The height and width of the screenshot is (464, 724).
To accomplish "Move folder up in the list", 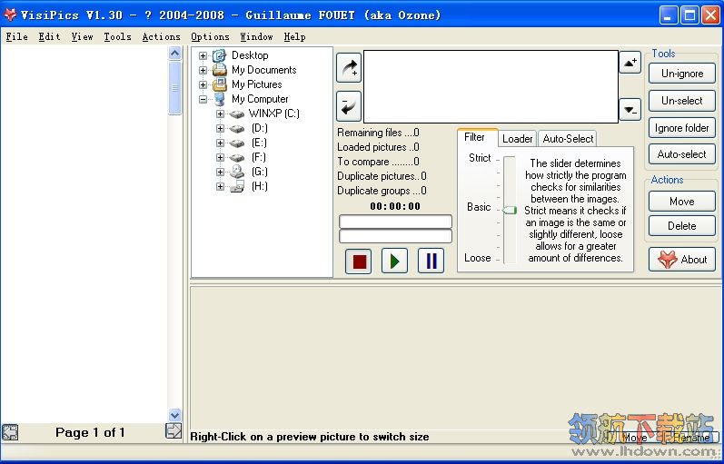I will 630,63.
